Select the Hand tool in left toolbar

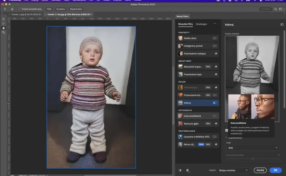click(x=4, y=28)
